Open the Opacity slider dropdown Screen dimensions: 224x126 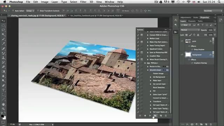click(215, 30)
